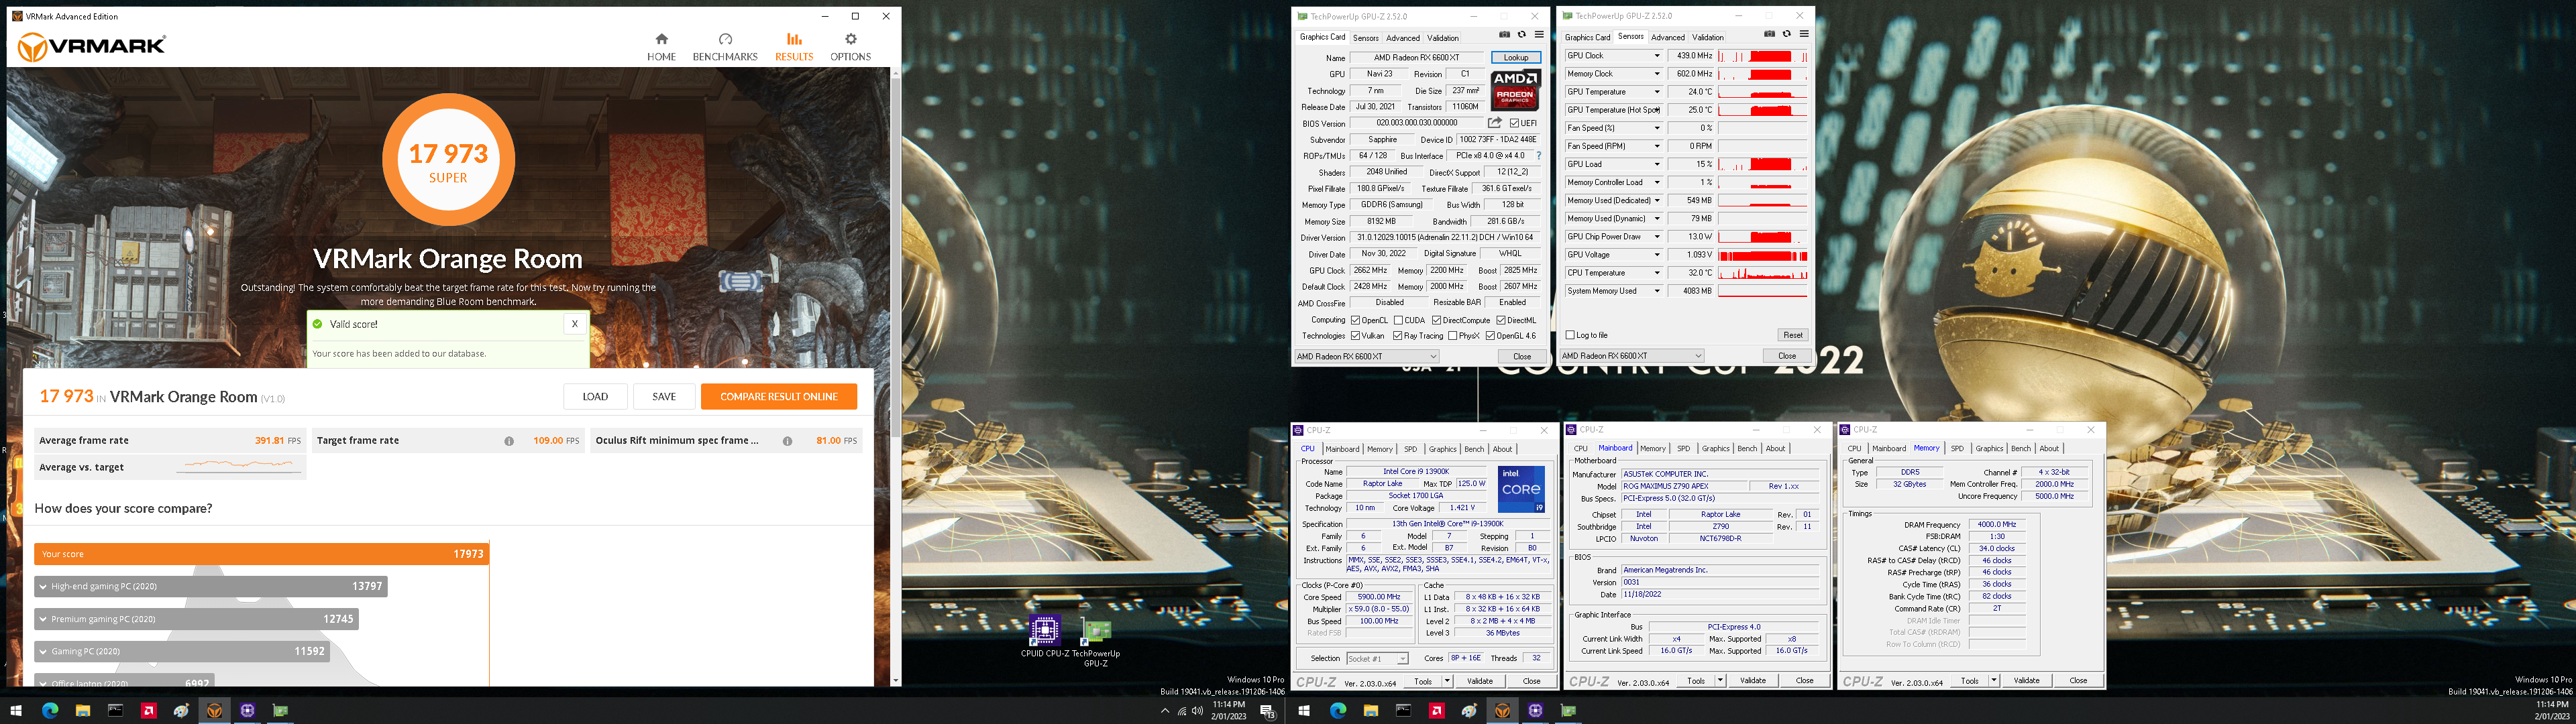Take screenshot with camera icon in GPU-Z Graphics Card window
The image size is (2576, 724).
(1504, 35)
